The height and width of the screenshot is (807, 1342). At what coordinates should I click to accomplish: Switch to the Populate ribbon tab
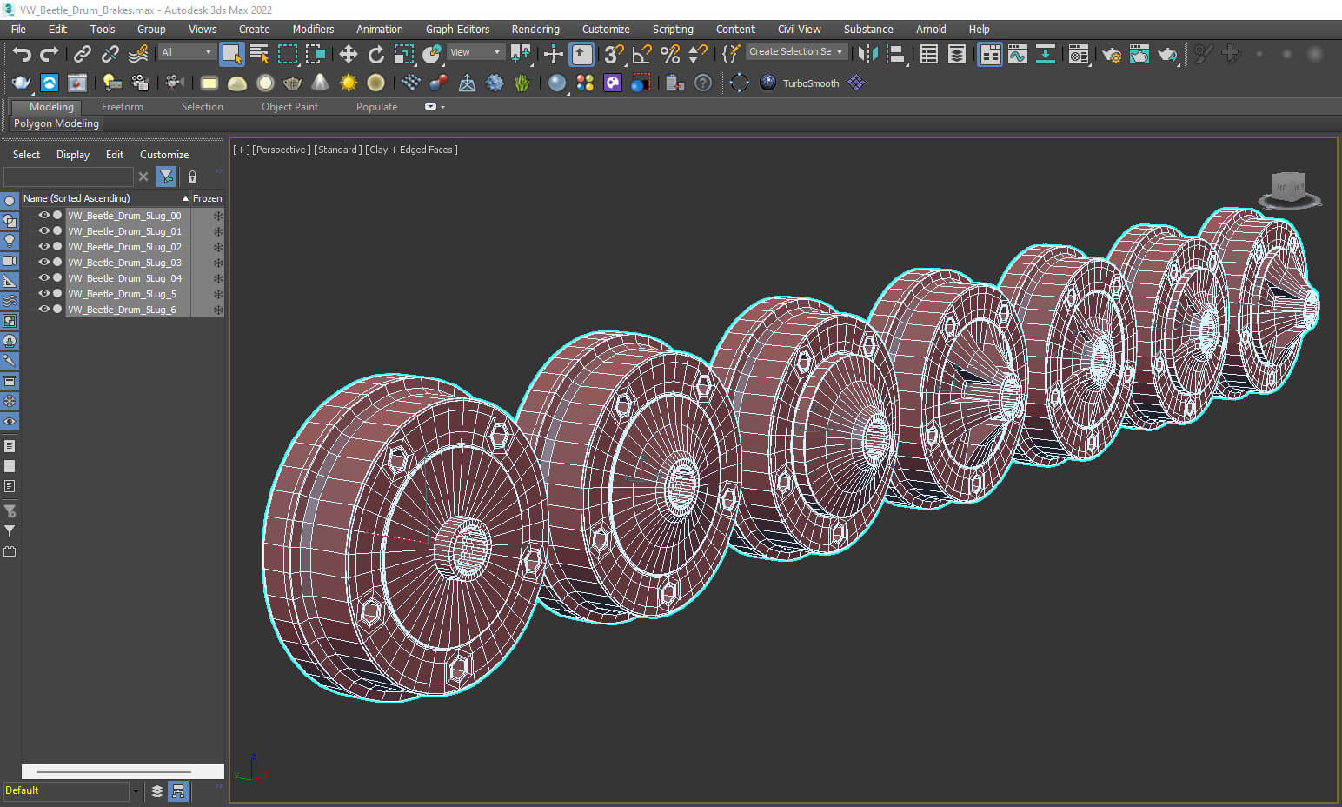pos(376,107)
